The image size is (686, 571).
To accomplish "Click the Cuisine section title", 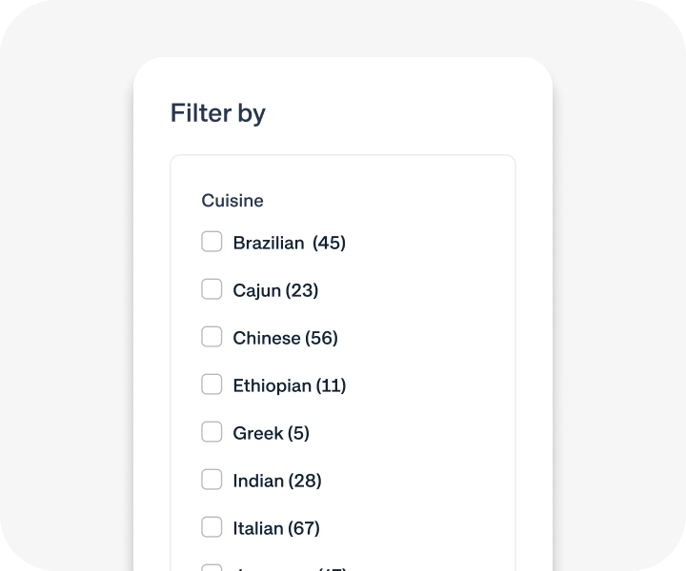I will click(x=232, y=201).
